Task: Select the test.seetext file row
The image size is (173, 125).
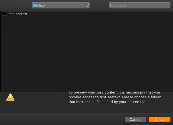Action: [29, 14]
